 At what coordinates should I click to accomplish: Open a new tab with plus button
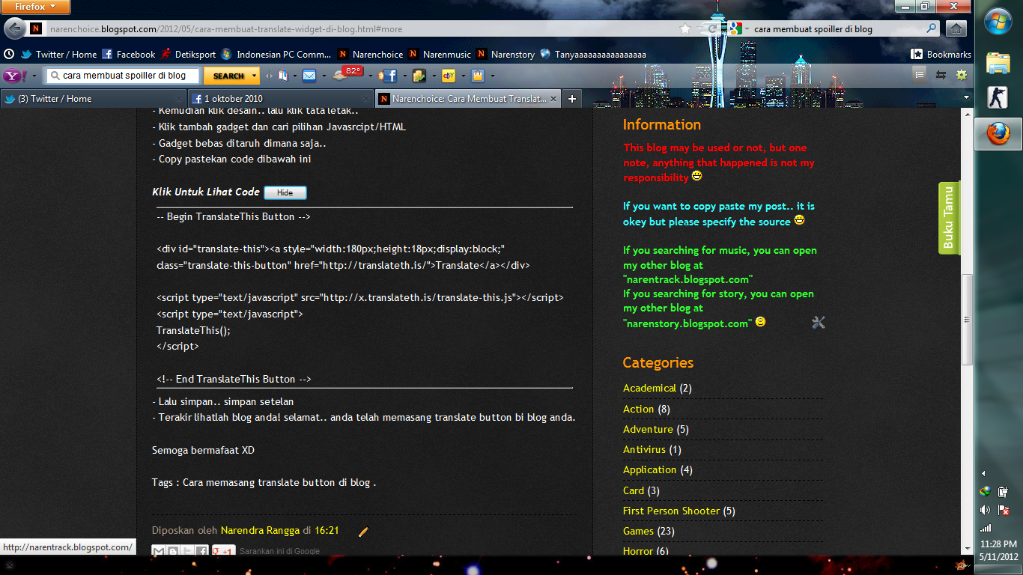[572, 99]
